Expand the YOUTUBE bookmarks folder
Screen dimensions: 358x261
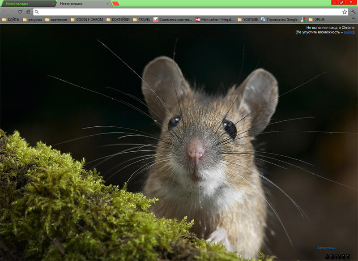pyautogui.click(x=248, y=20)
